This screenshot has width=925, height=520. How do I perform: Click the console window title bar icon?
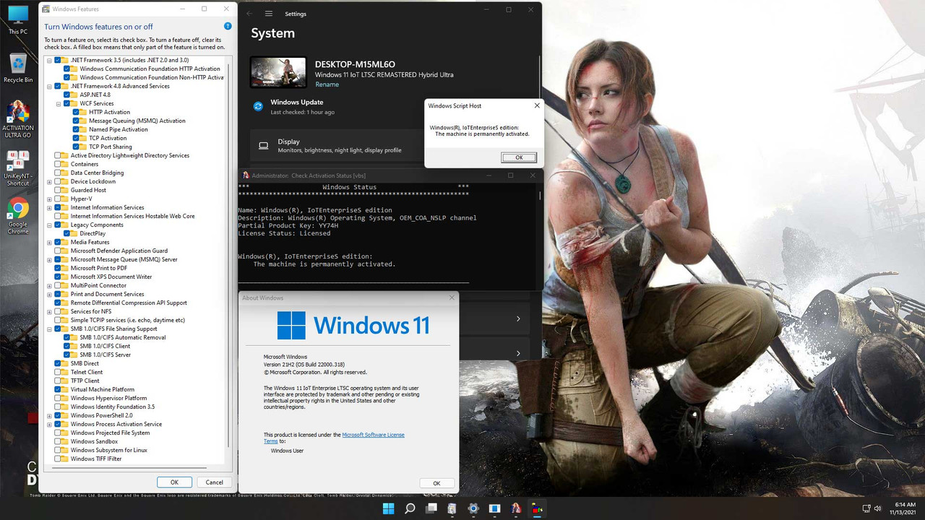(246, 175)
